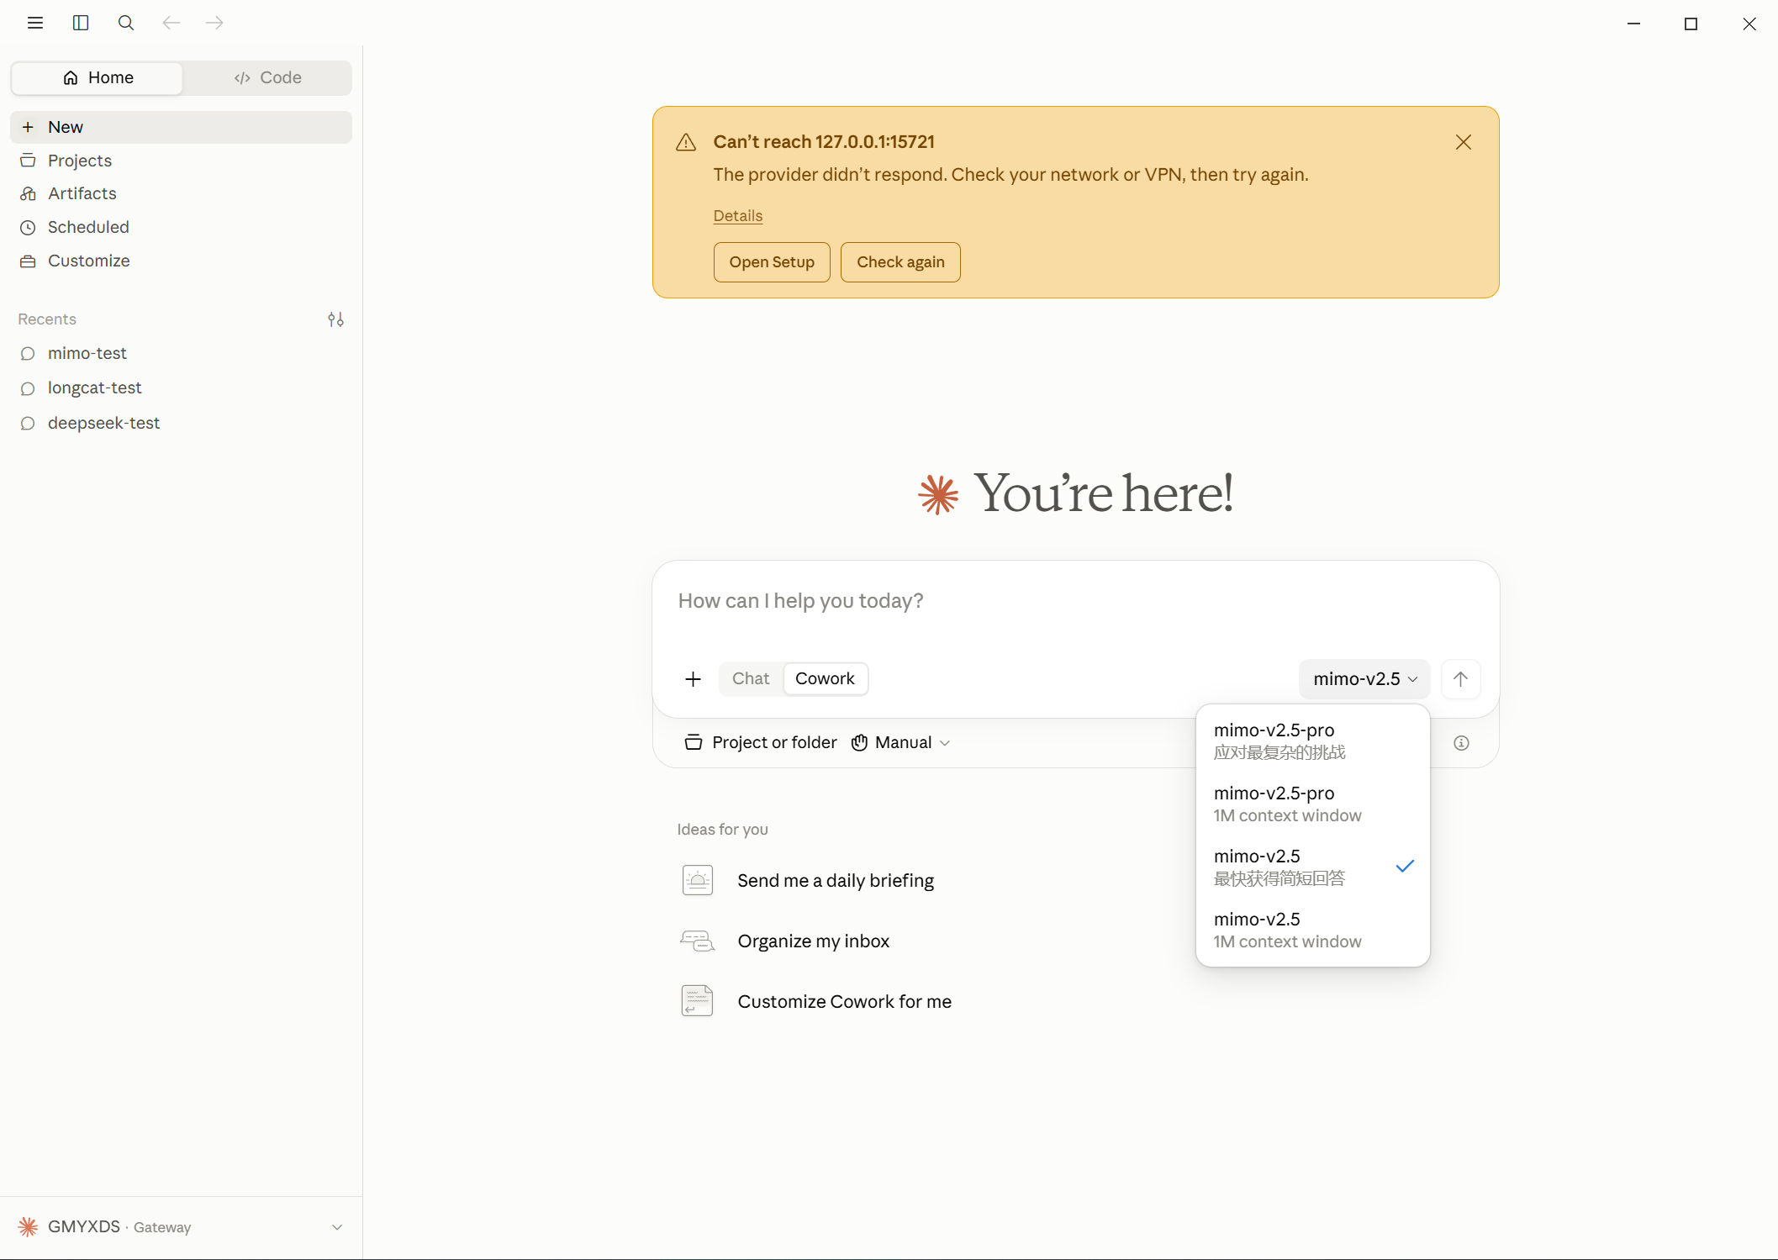This screenshot has height=1260, width=1778.
Task: Open the hamburger menu icon
Action: pyautogui.click(x=34, y=23)
